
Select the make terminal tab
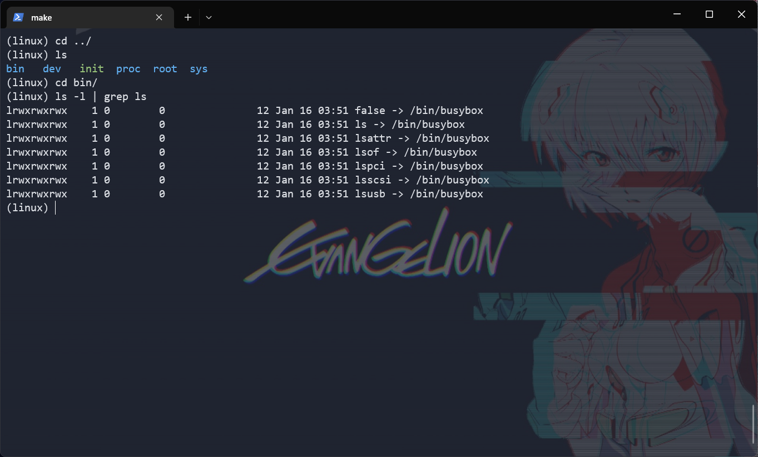90,17
